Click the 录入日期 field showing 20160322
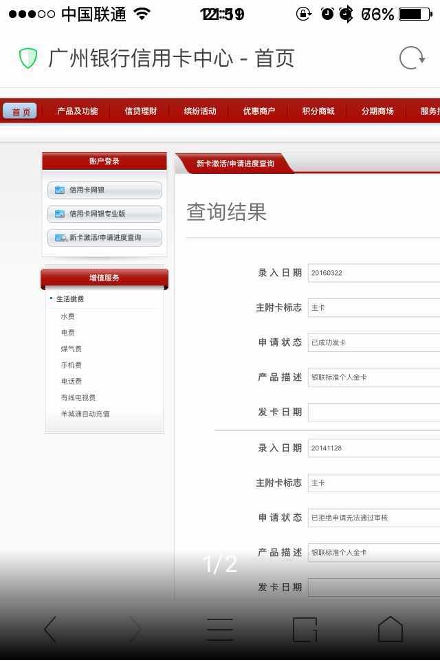 pos(374,273)
